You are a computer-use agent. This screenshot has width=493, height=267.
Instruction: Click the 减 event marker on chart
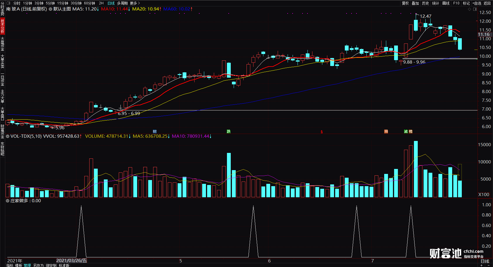point(406,132)
